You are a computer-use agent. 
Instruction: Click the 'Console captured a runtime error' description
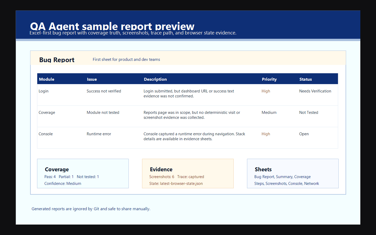194,136
